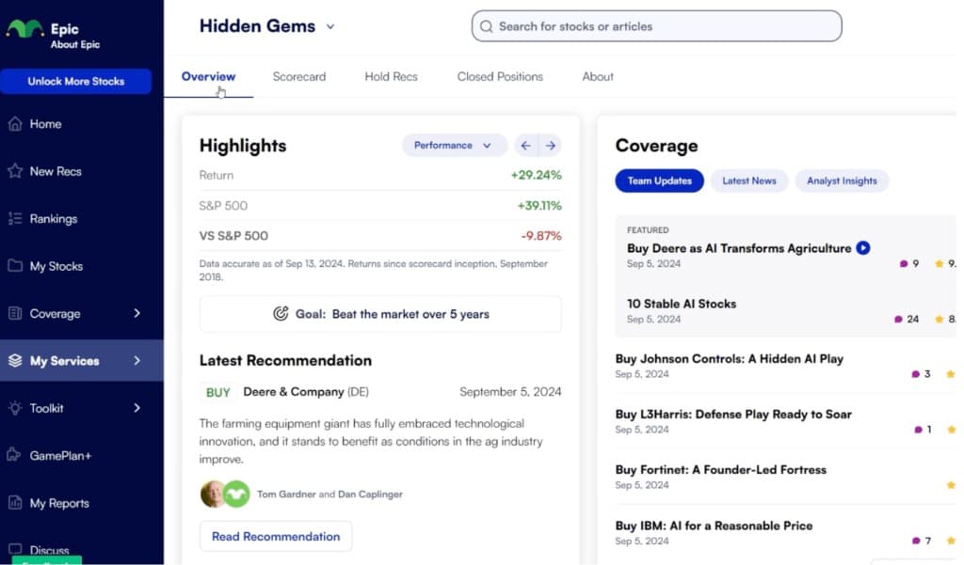The height and width of the screenshot is (565, 964).
Task: Click the search magnifier icon
Action: pyautogui.click(x=487, y=26)
